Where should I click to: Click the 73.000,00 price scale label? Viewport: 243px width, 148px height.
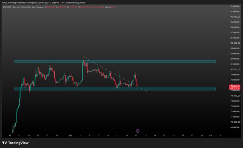coord(235,106)
